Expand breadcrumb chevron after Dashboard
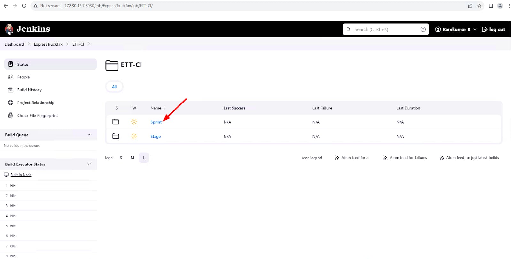The height and width of the screenshot is (259, 511). coord(29,44)
